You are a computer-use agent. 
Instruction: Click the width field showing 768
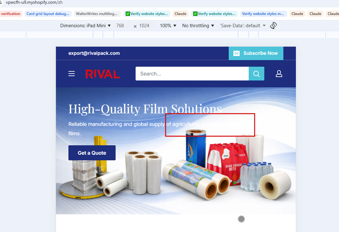pos(120,26)
